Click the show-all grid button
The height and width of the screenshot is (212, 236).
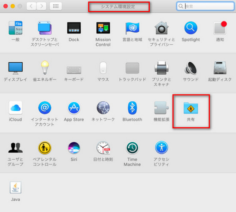click(x=56, y=6)
